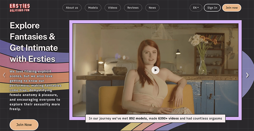Click the top-right Join now button
The image size is (254, 131).
click(x=232, y=8)
